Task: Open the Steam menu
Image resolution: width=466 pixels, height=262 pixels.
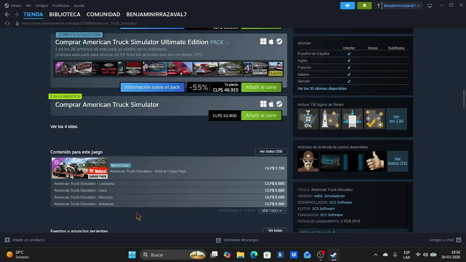Action: [x=16, y=5]
